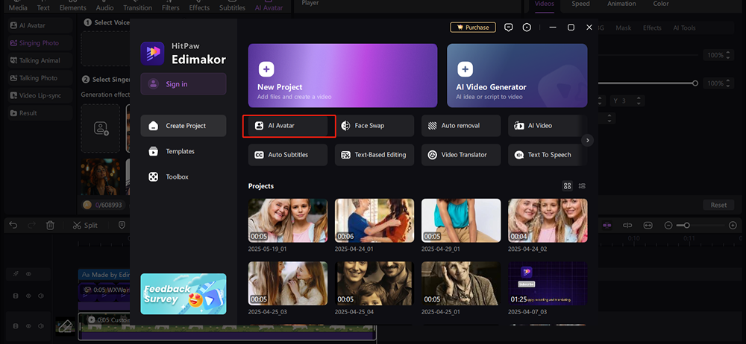Open project 2025-05-19_01
Image resolution: width=746 pixels, height=344 pixels.
pos(288,221)
